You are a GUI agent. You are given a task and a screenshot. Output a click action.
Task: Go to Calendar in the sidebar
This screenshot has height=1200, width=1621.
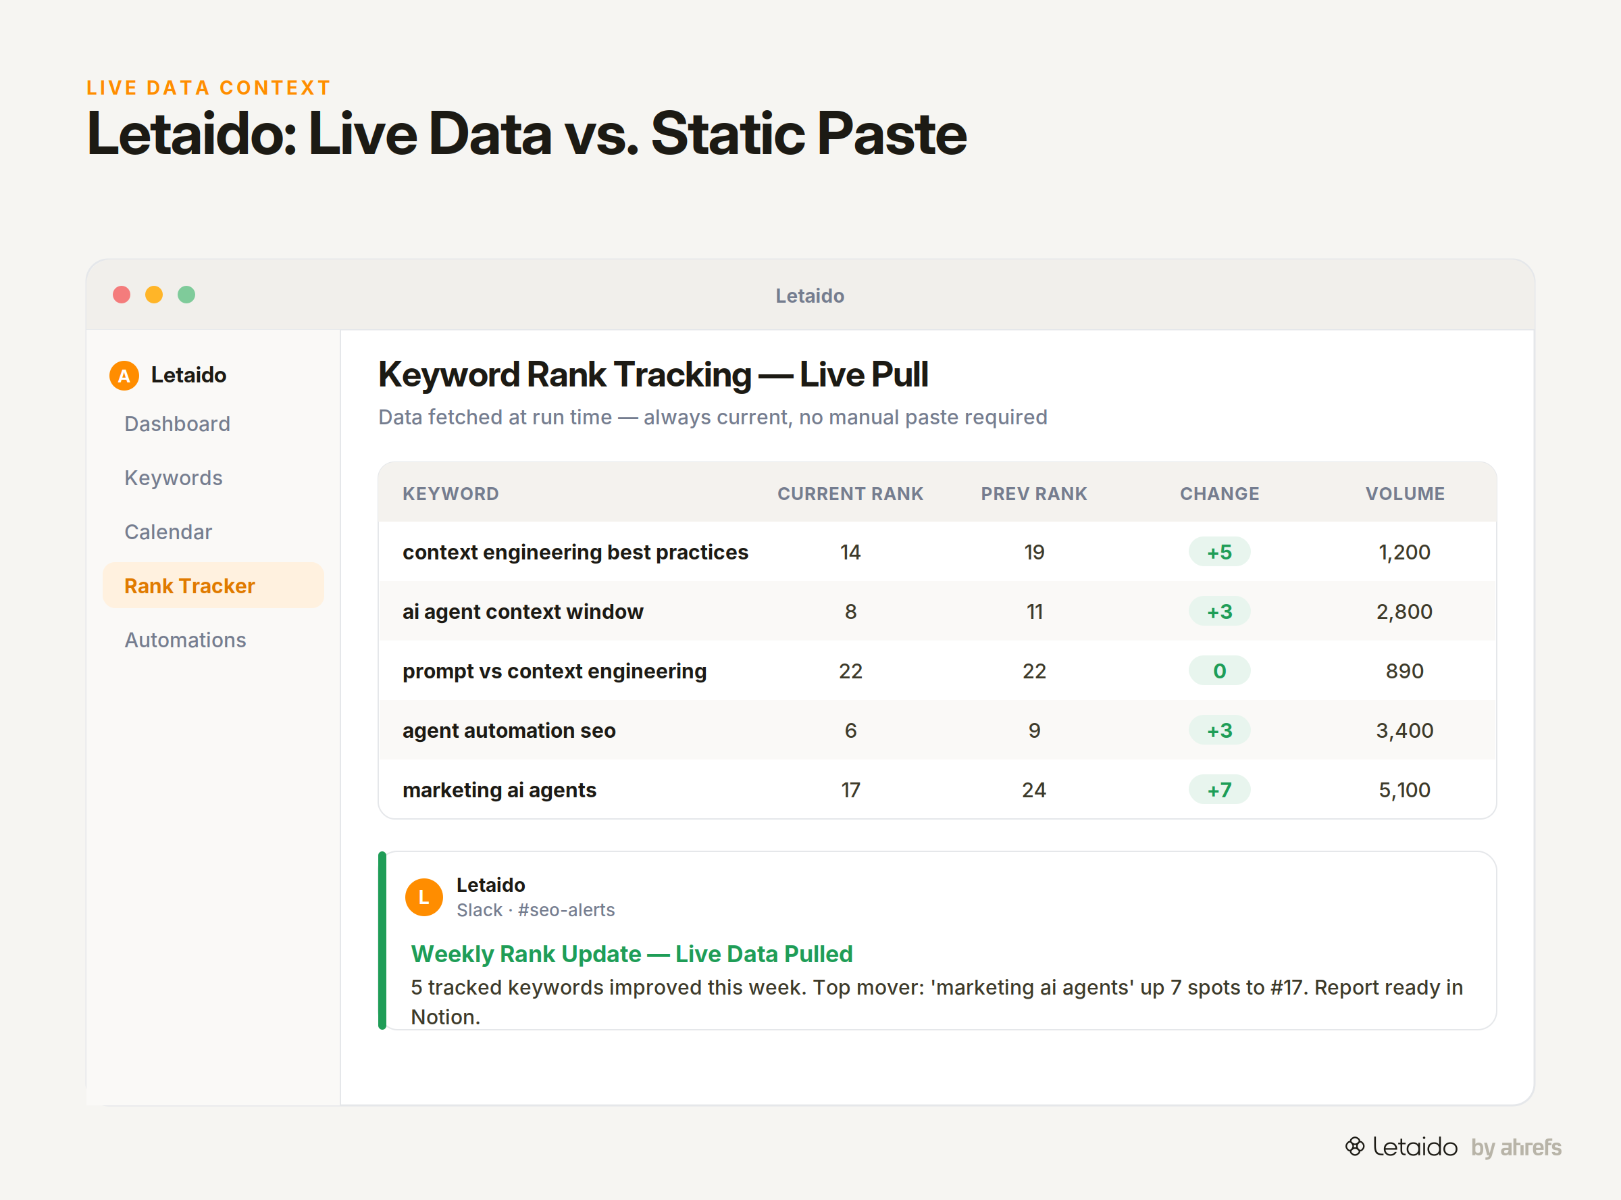(x=168, y=532)
